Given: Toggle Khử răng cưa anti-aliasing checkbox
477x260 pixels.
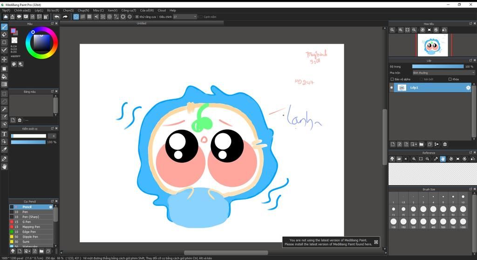Looking at the screenshot, I should click(137, 17).
